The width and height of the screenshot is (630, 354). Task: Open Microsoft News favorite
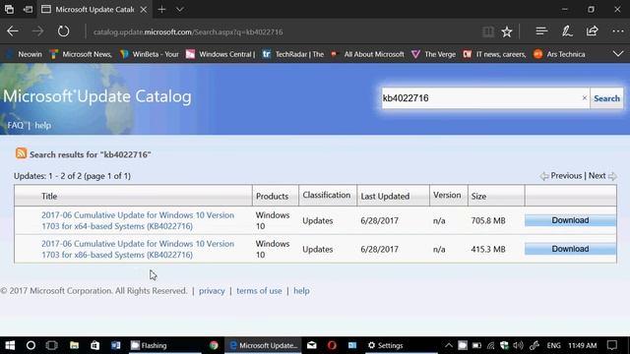81,54
